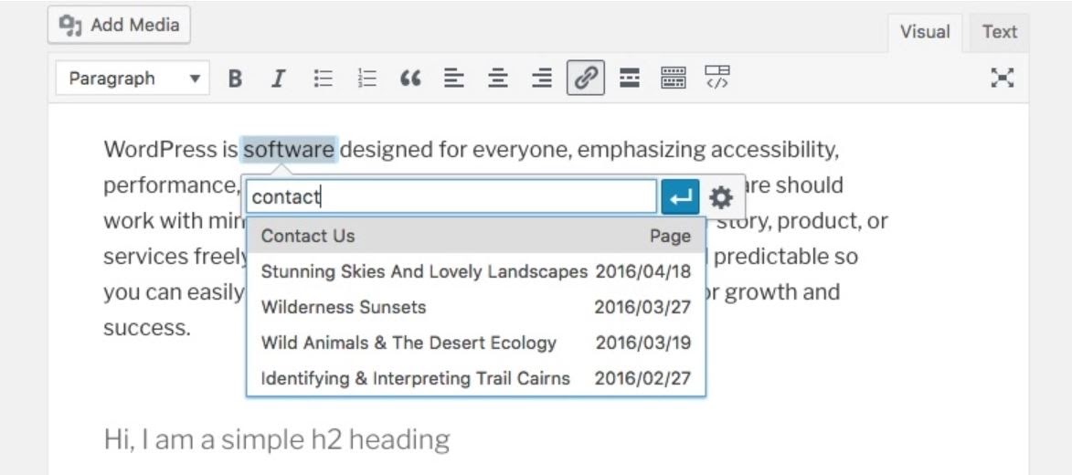Image resolution: width=1072 pixels, height=475 pixels.
Task: Click the word 'accessibility' in the paragraph
Action: [774, 150]
